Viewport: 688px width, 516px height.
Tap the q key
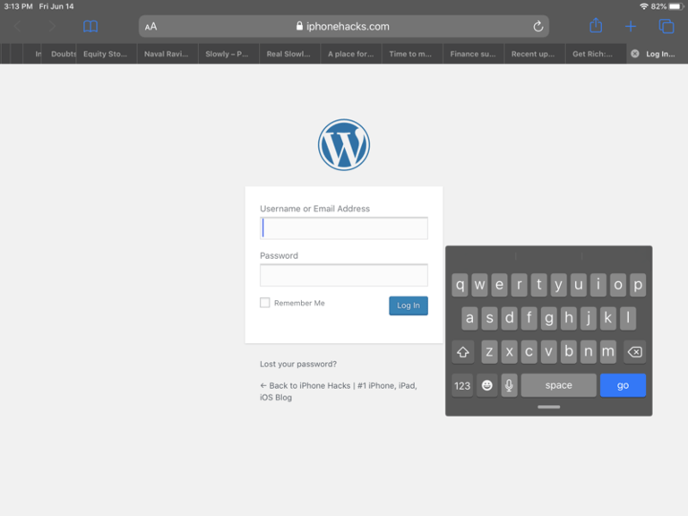(460, 285)
